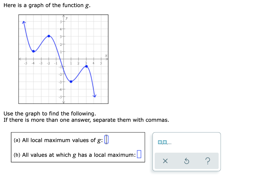Click the upward arrowhead of the blue curve
Viewport: 259px width, 191px height.
click(x=24, y=22)
